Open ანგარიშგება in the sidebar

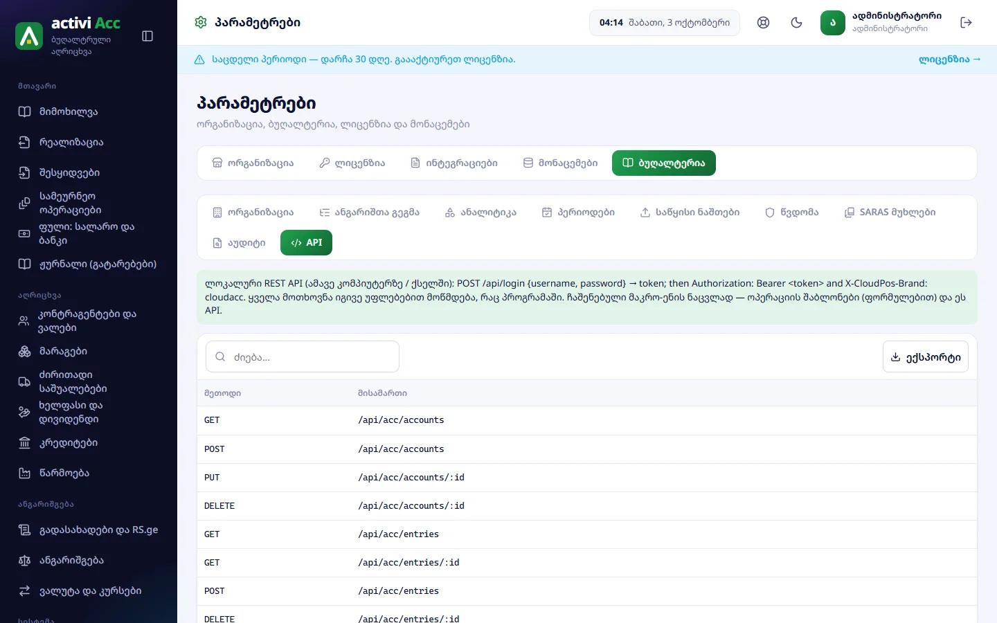pyautogui.click(x=89, y=560)
